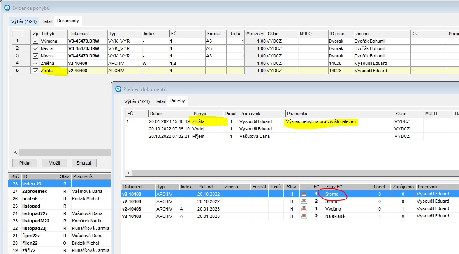Image resolution: width=459 pixels, height=254 pixels.
Task: Switch to Výběr (1/24) tab in Evidence pohybů
Action: tap(24, 21)
